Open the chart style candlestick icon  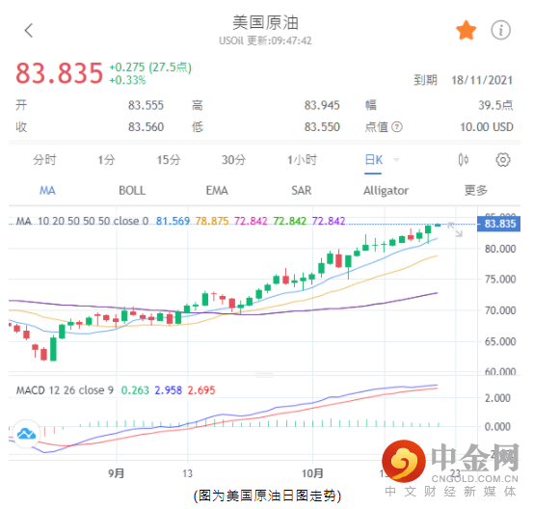point(463,159)
